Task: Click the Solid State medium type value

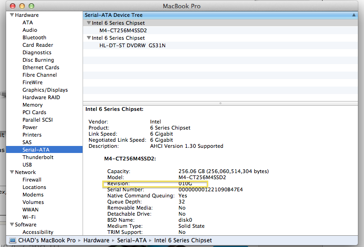Action: click(191, 226)
